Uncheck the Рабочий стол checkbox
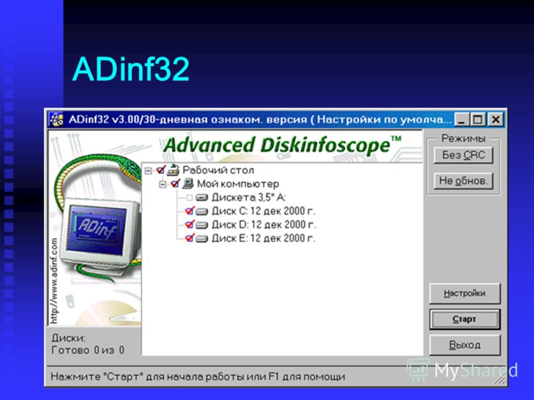Viewport: 534px width, 400px height. click(x=161, y=170)
